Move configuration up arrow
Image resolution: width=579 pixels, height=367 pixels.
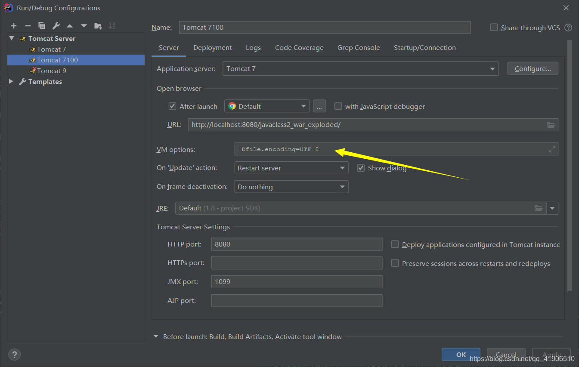70,26
